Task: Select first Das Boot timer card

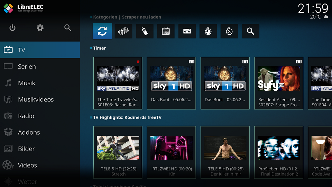Action: pos(172,83)
